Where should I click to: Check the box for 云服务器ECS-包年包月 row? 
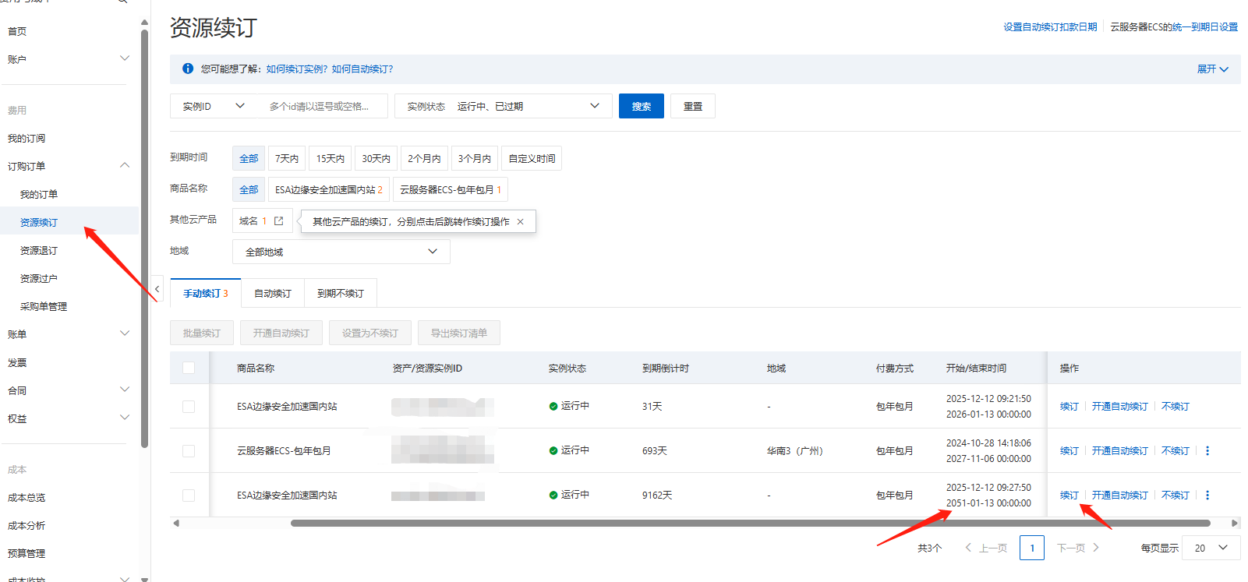(x=189, y=451)
